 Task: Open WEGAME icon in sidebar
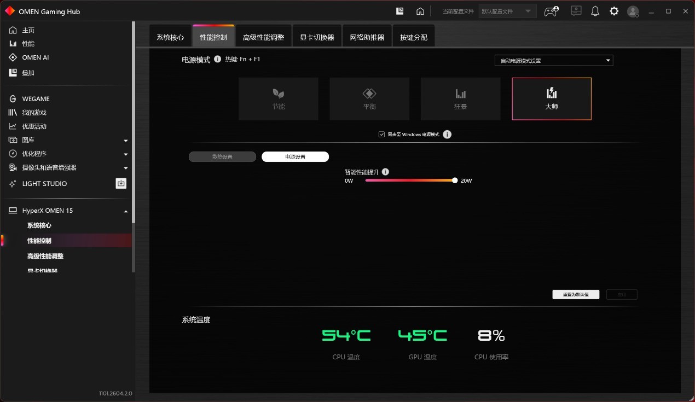pos(13,99)
